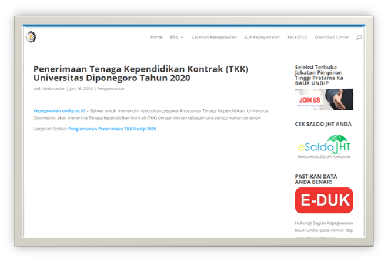Screen dimensions: 388x262
Task: Open the Peta Situs page
Action: (x=297, y=37)
